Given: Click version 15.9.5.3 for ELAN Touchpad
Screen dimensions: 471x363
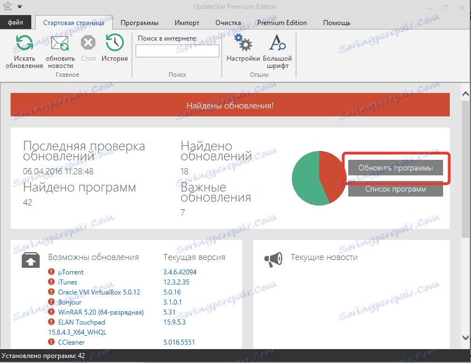Looking at the screenshot, I should (x=175, y=322).
